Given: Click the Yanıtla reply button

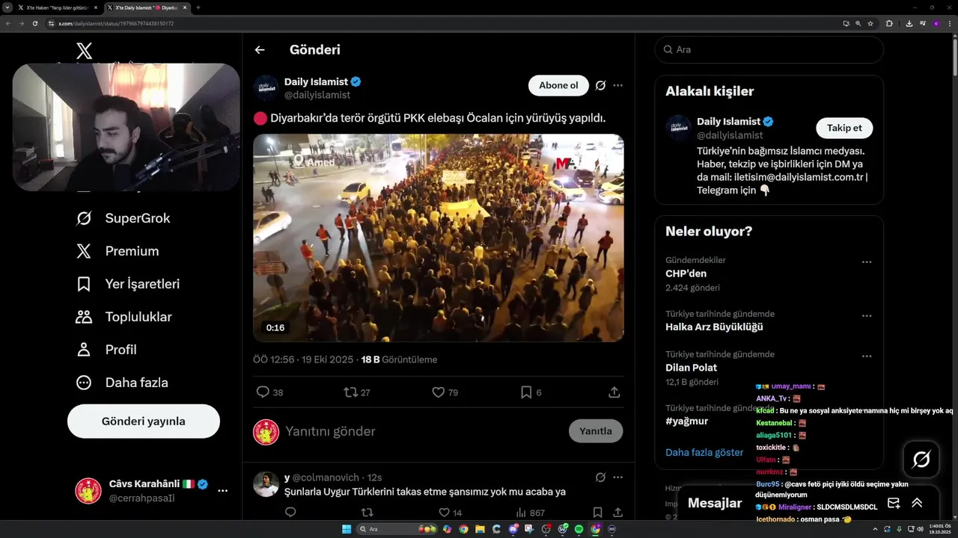Looking at the screenshot, I should coord(596,431).
